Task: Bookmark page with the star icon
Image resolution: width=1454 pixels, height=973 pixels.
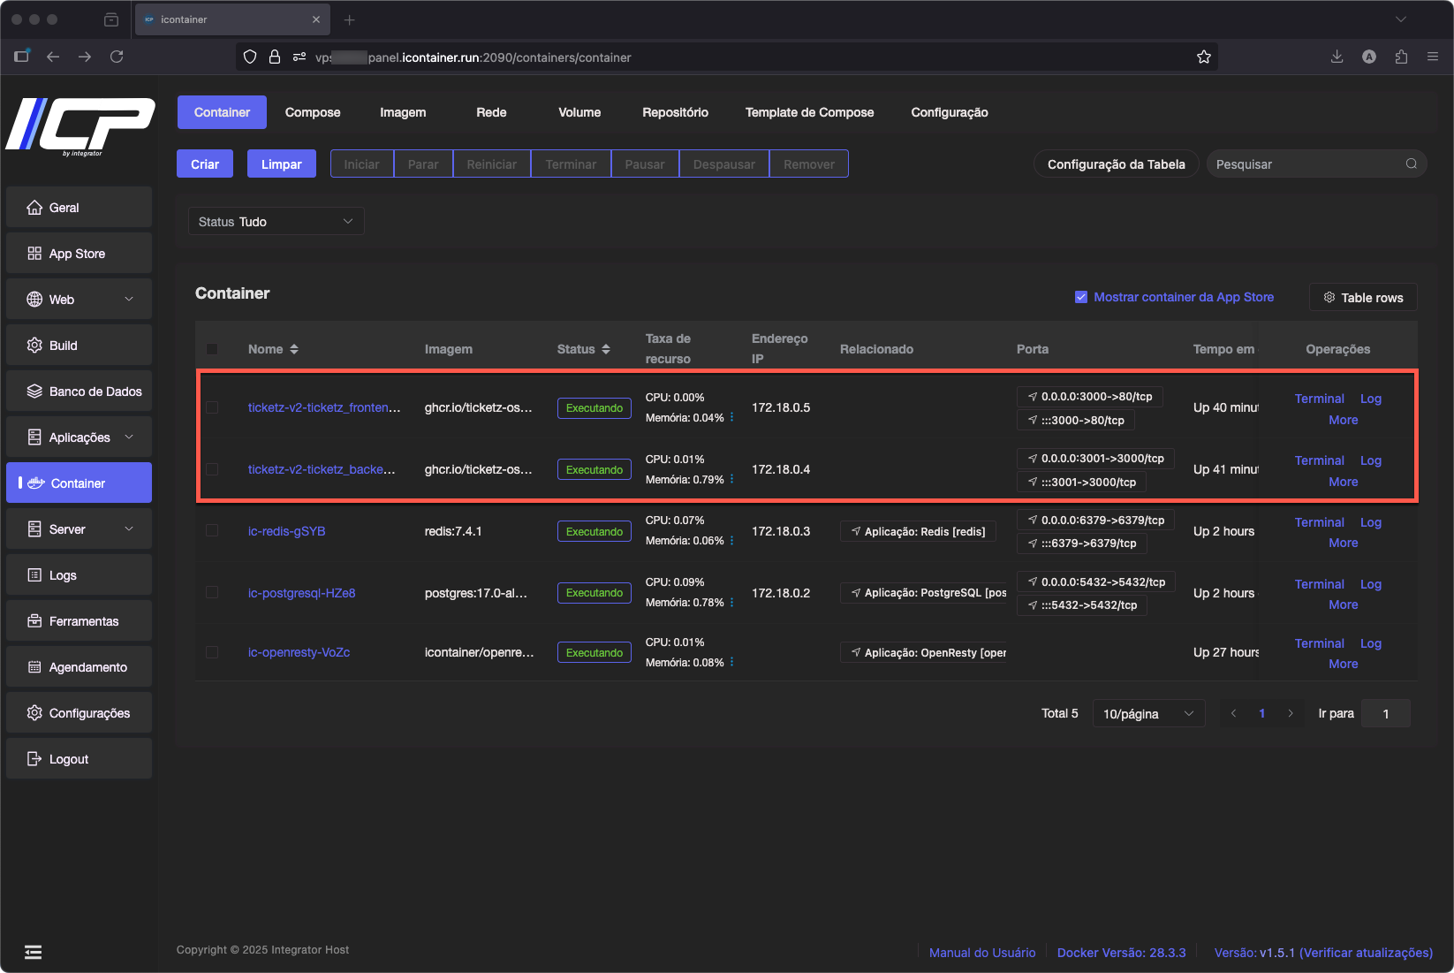Action: click(x=1203, y=57)
